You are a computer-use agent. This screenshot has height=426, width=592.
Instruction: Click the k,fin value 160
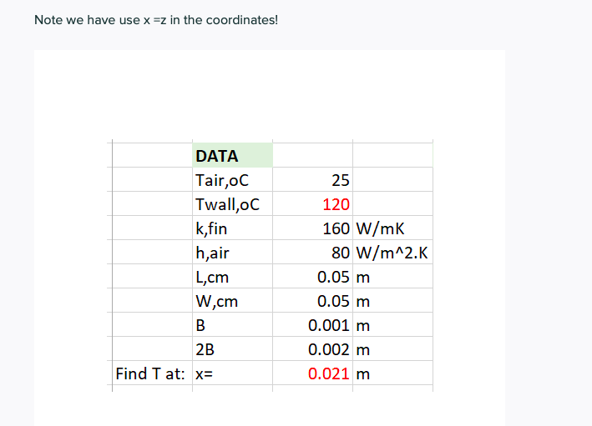tap(312, 228)
